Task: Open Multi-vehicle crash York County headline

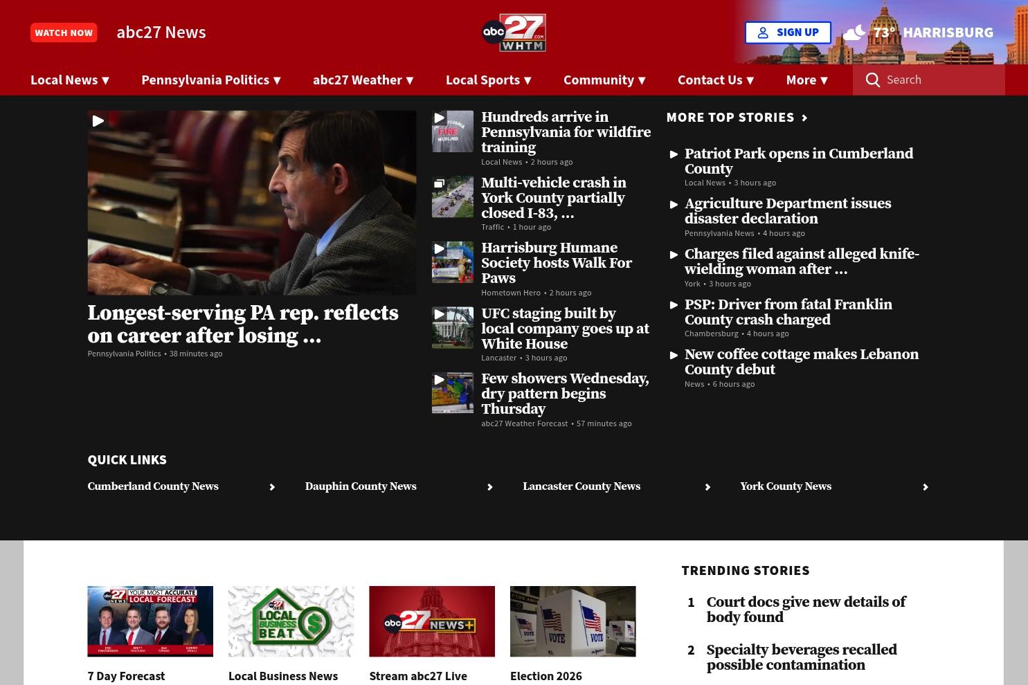Action: [x=554, y=198]
